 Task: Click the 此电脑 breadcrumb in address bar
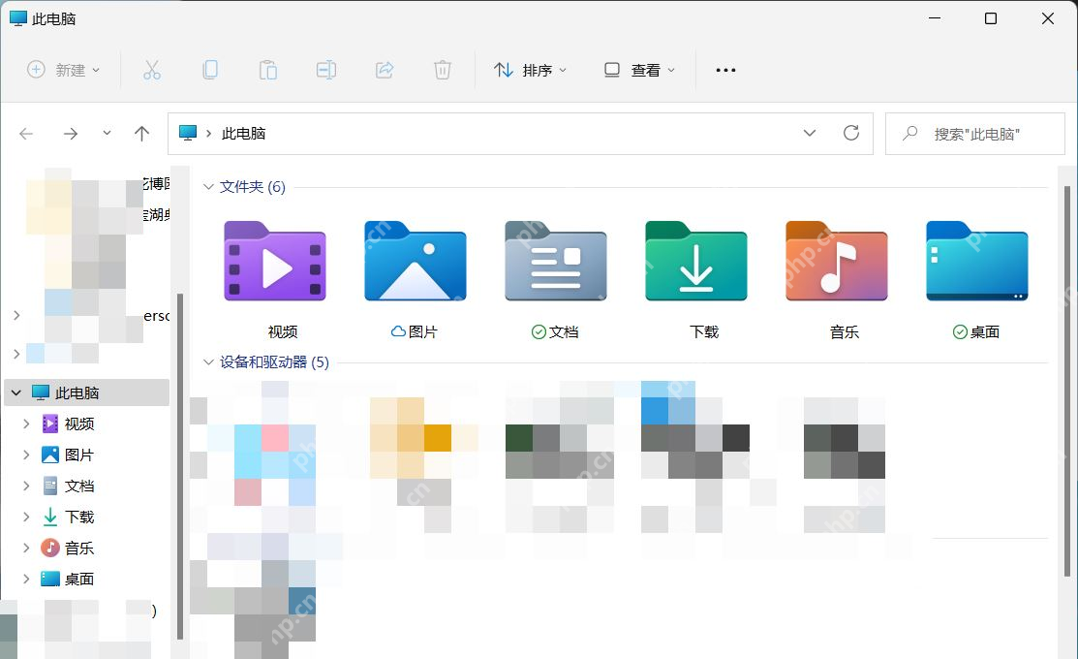(x=243, y=134)
